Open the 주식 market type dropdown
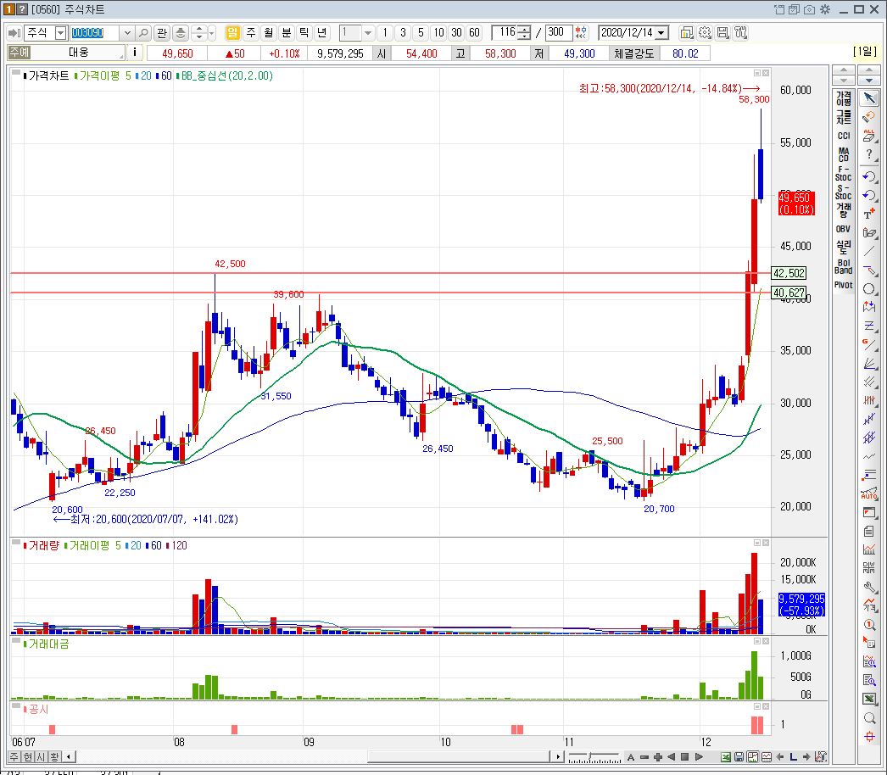The image size is (887, 775). [60, 33]
